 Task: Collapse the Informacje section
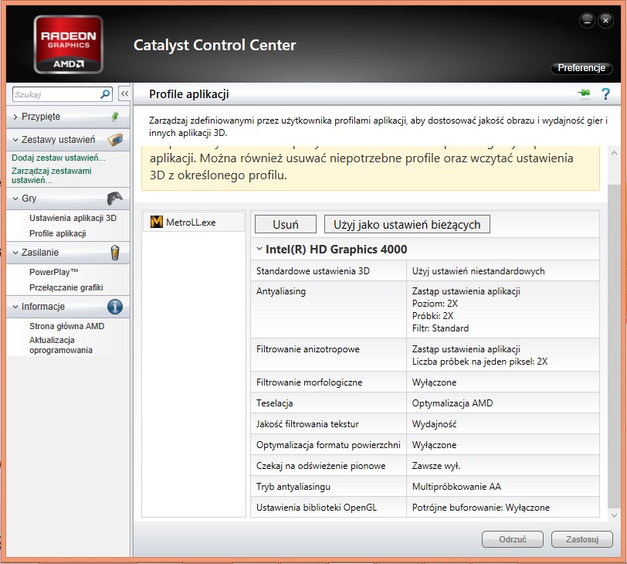15,307
